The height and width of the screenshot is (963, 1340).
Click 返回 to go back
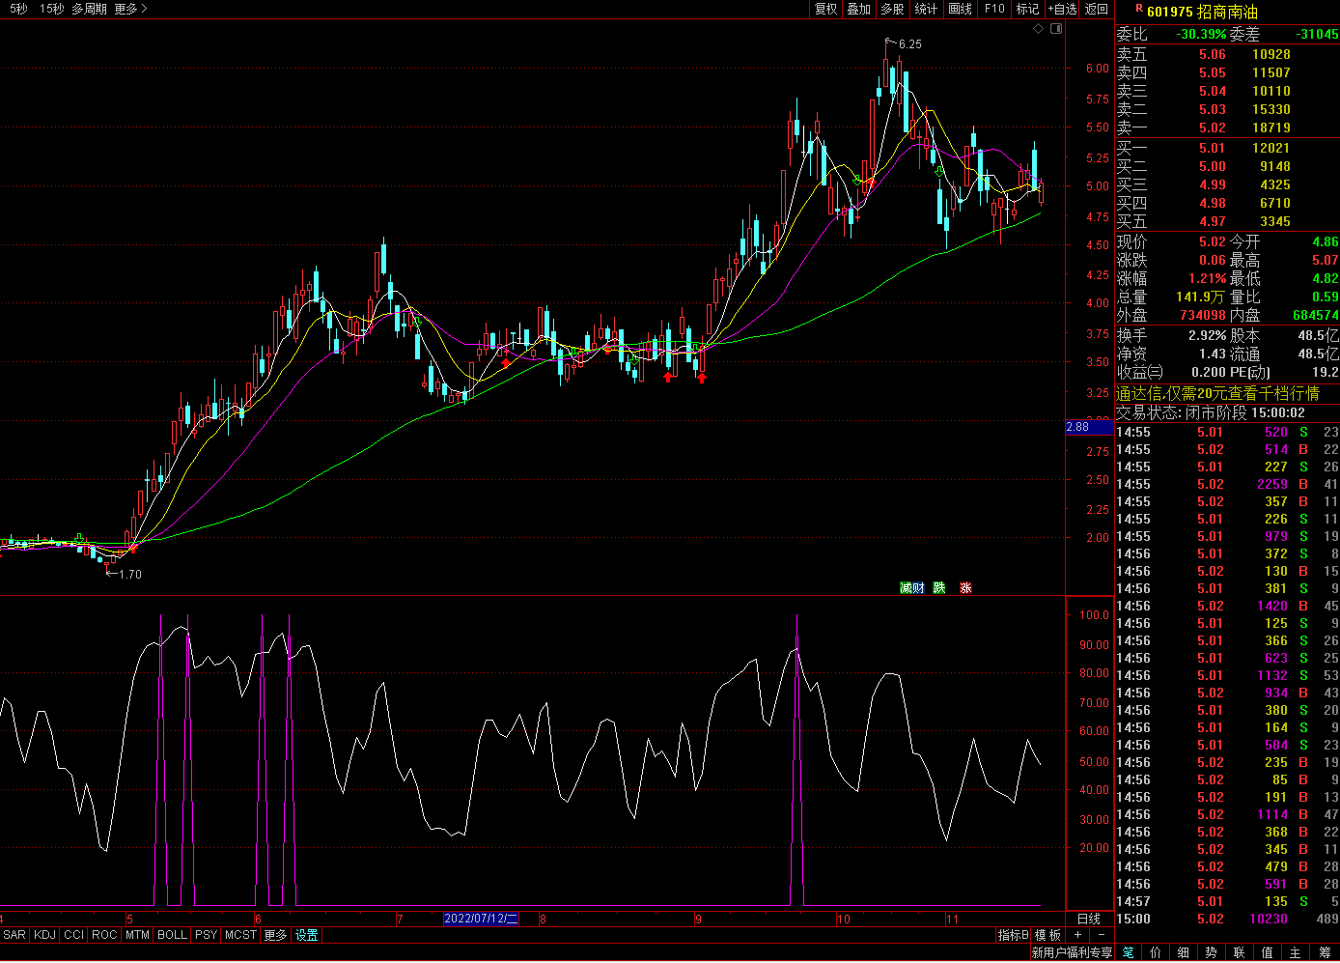(1097, 9)
